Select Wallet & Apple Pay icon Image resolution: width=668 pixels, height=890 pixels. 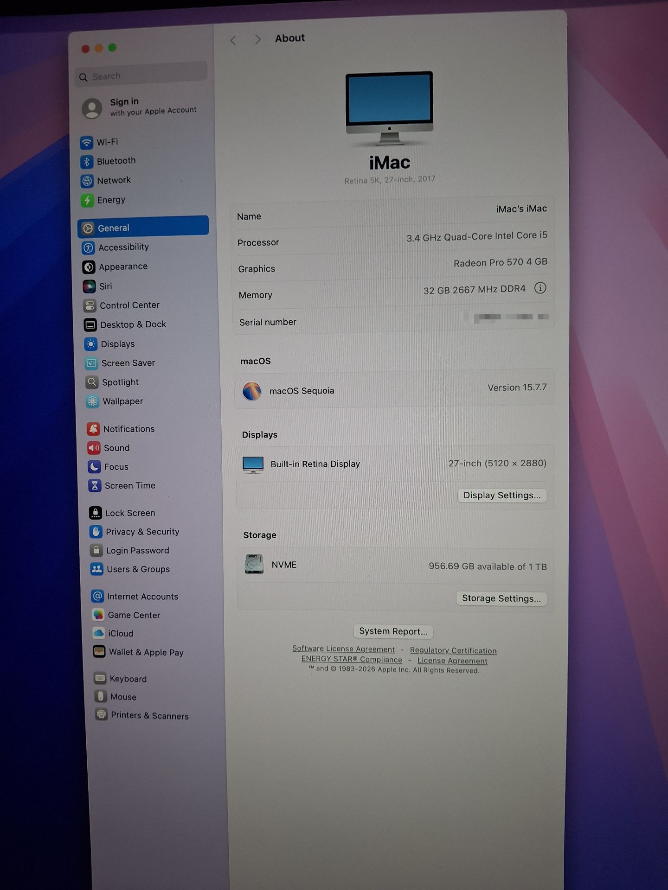click(99, 652)
